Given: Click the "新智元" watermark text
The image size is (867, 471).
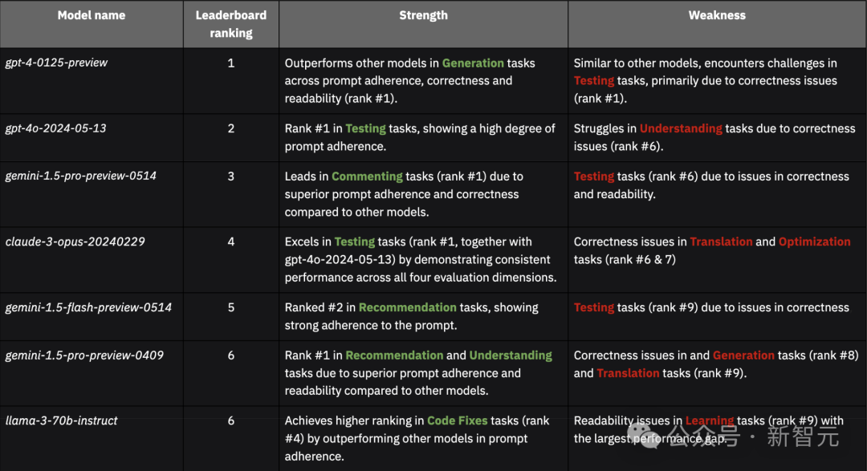Looking at the screenshot, I should (803, 436).
